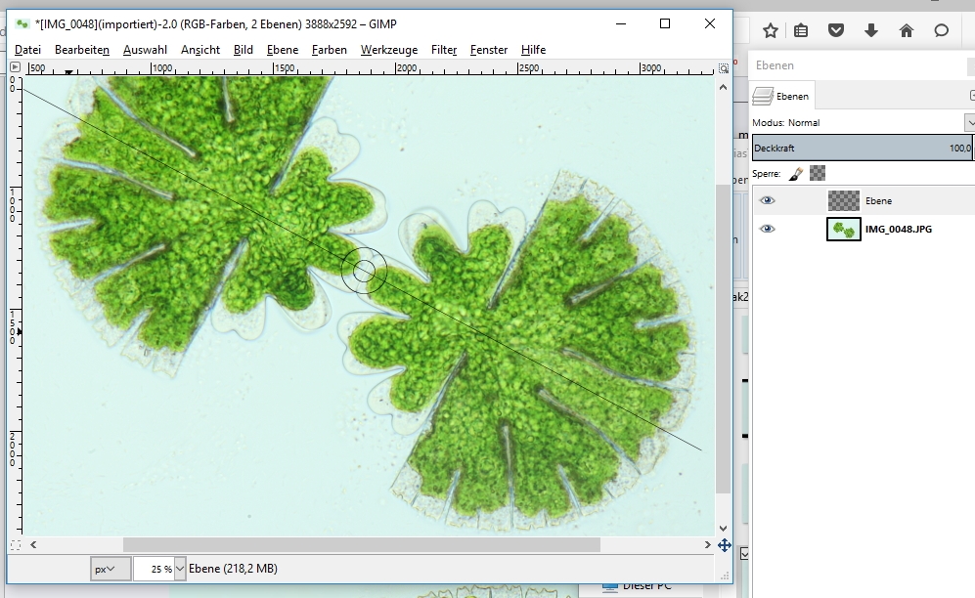Click the navigation preview cross icon
Image resolution: width=975 pixels, height=598 pixels.
(724, 545)
